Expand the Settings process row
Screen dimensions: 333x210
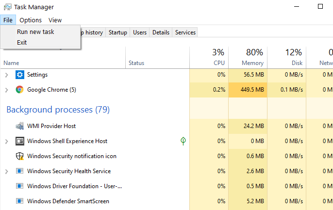7,75
